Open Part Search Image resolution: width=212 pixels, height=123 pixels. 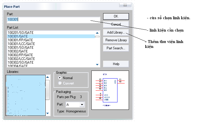coord(116,48)
